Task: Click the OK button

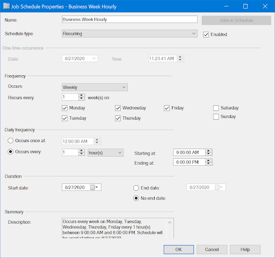Action: pyautogui.click(x=178, y=249)
